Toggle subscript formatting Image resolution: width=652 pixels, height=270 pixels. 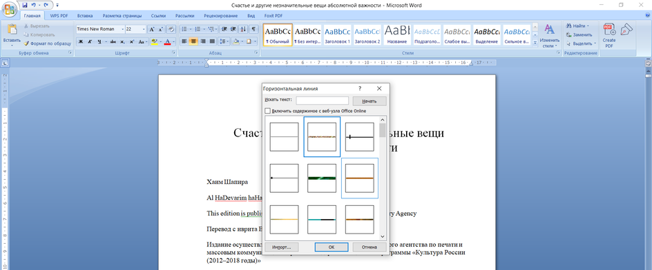(x=122, y=41)
